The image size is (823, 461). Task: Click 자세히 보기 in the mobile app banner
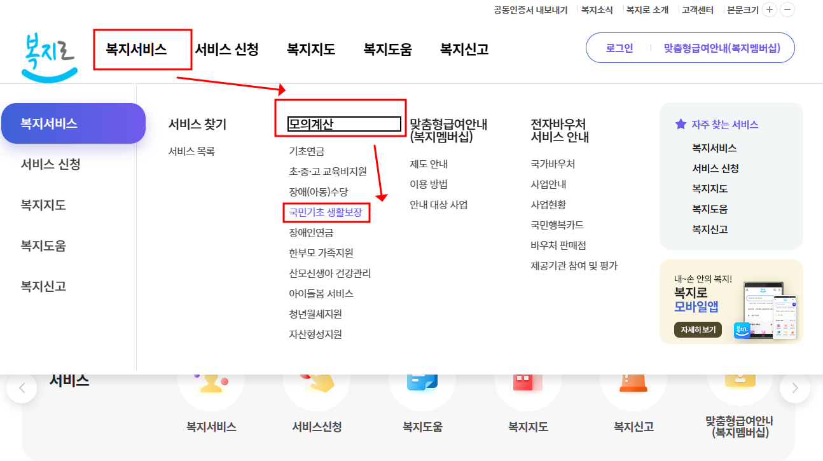697,330
